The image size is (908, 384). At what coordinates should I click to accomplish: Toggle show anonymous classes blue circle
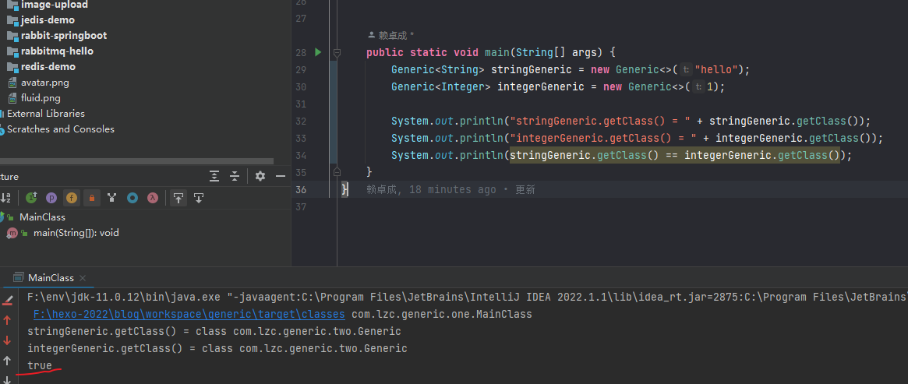(x=132, y=198)
